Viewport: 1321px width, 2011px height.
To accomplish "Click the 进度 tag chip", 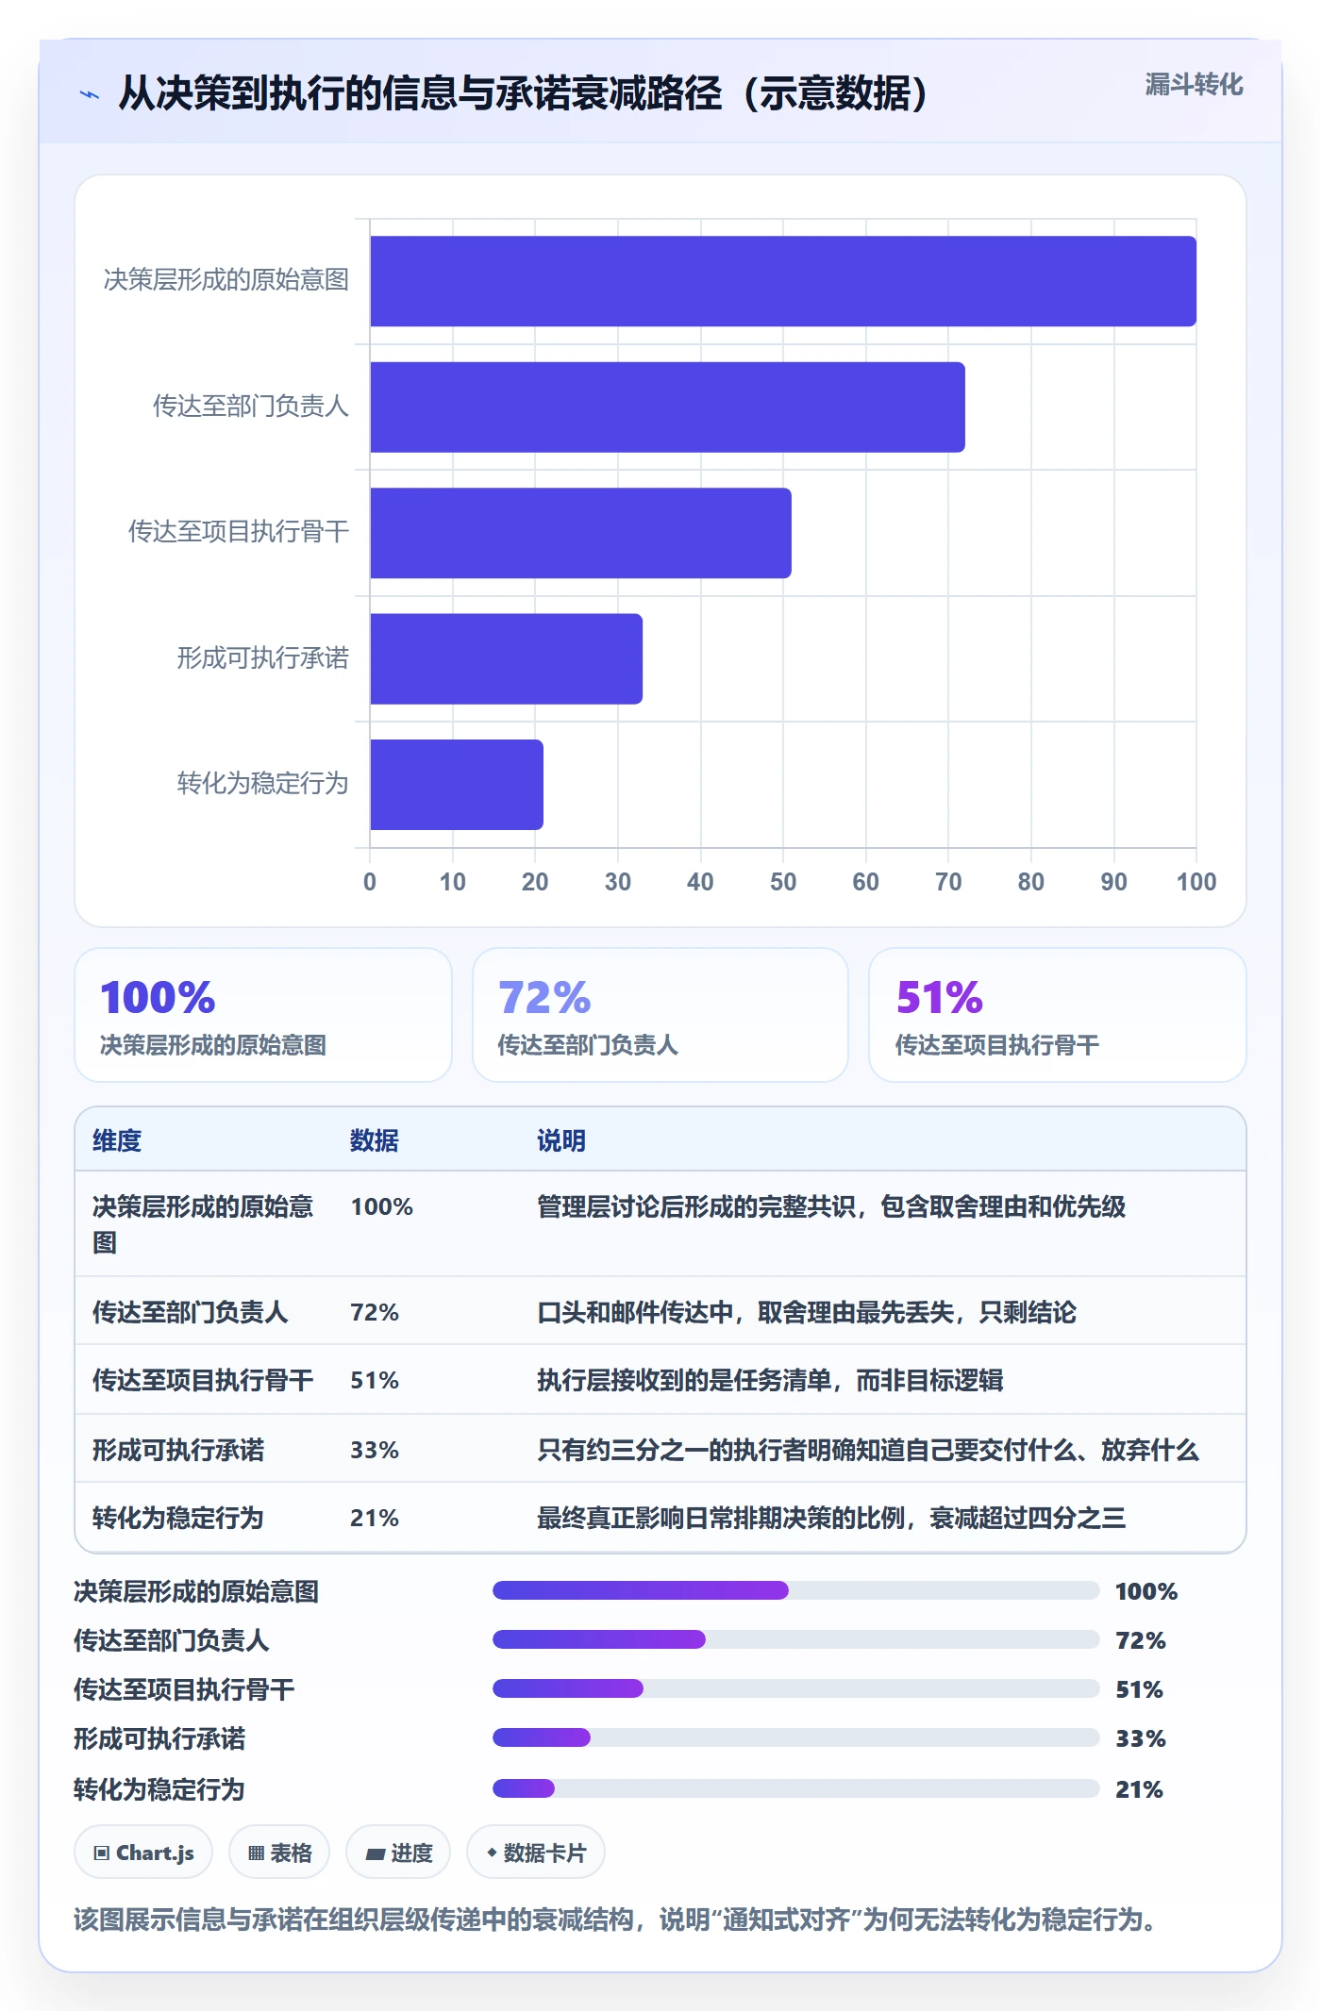I will 398,1853.
